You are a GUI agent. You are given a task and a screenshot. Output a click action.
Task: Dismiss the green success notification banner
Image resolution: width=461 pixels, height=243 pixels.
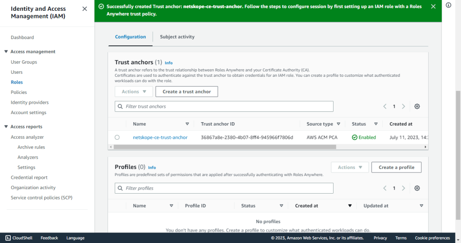pos(433,6)
